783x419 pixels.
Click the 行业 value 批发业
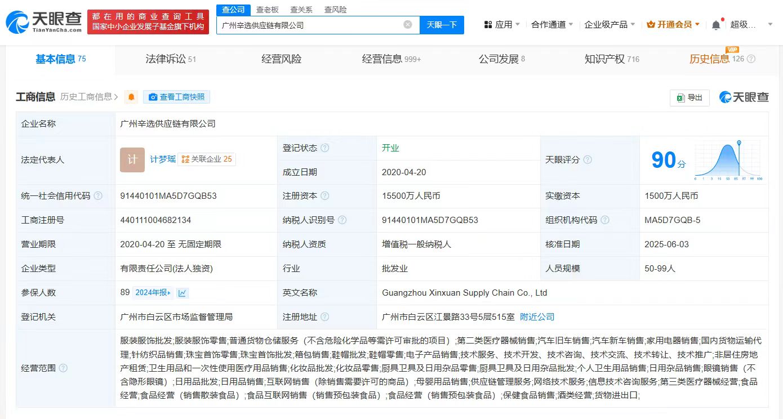click(395, 269)
